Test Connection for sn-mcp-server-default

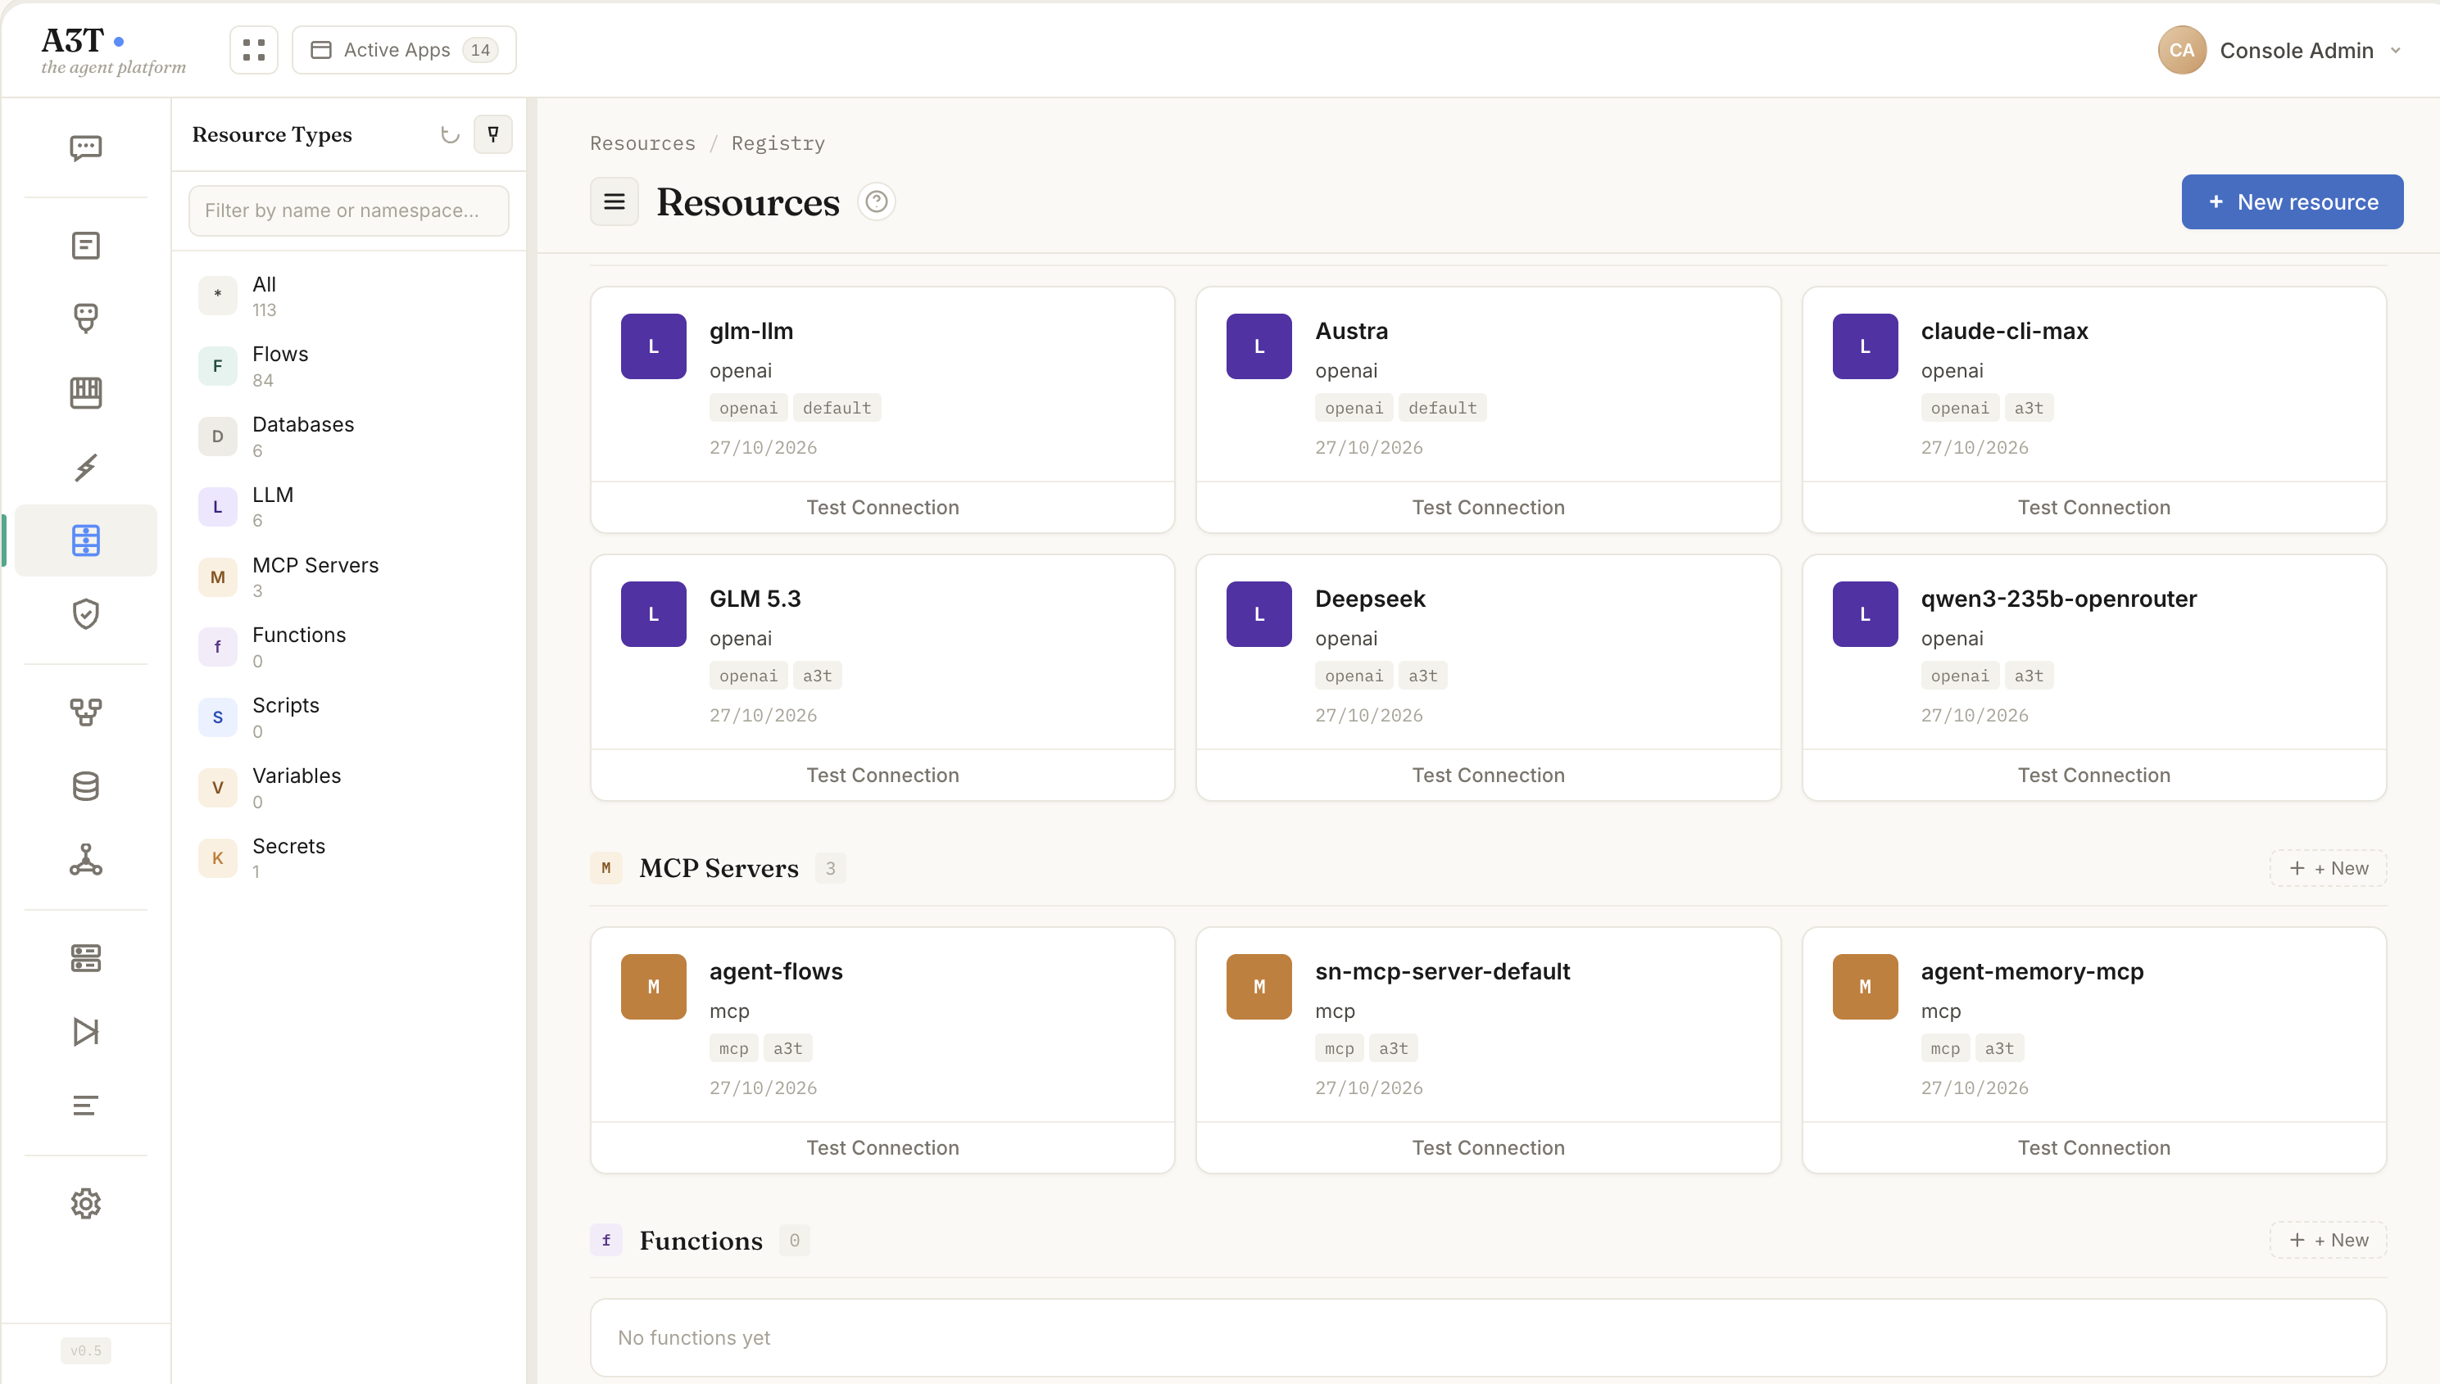pyautogui.click(x=1488, y=1147)
